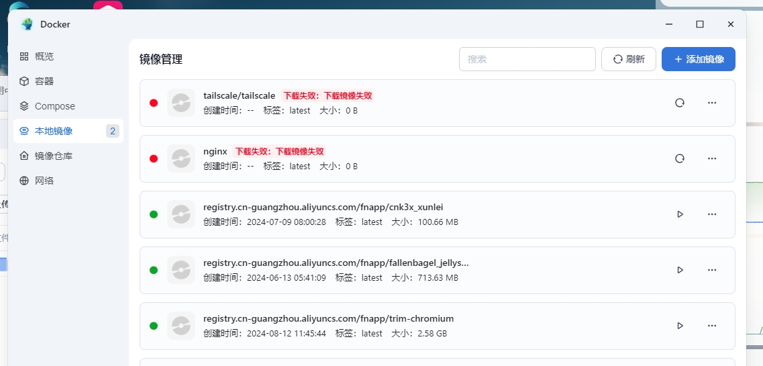The height and width of the screenshot is (366, 763).
Task: Focus the 搜索 search field
Action: tap(527, 59)
